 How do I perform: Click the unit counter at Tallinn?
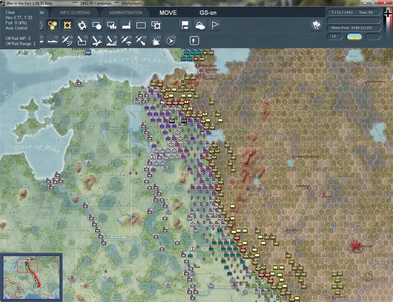point(79,83)
